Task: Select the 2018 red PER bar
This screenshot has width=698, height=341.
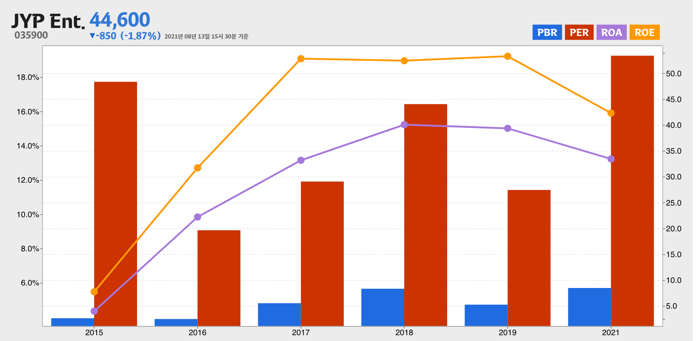Action: pos(426,215)
